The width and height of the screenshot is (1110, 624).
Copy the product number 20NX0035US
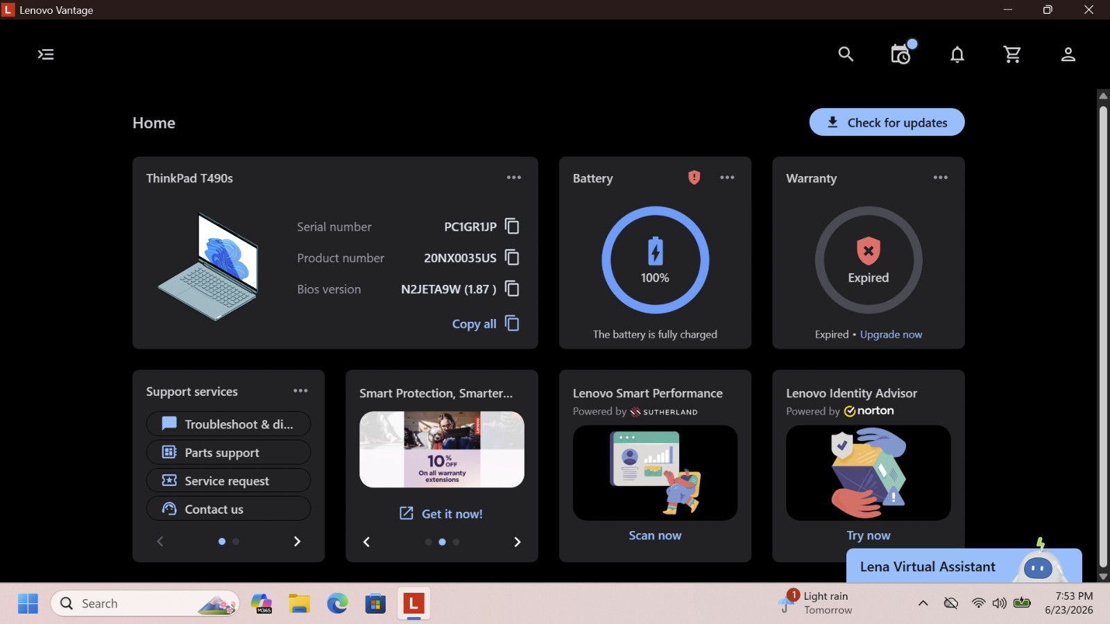(512, 257)
